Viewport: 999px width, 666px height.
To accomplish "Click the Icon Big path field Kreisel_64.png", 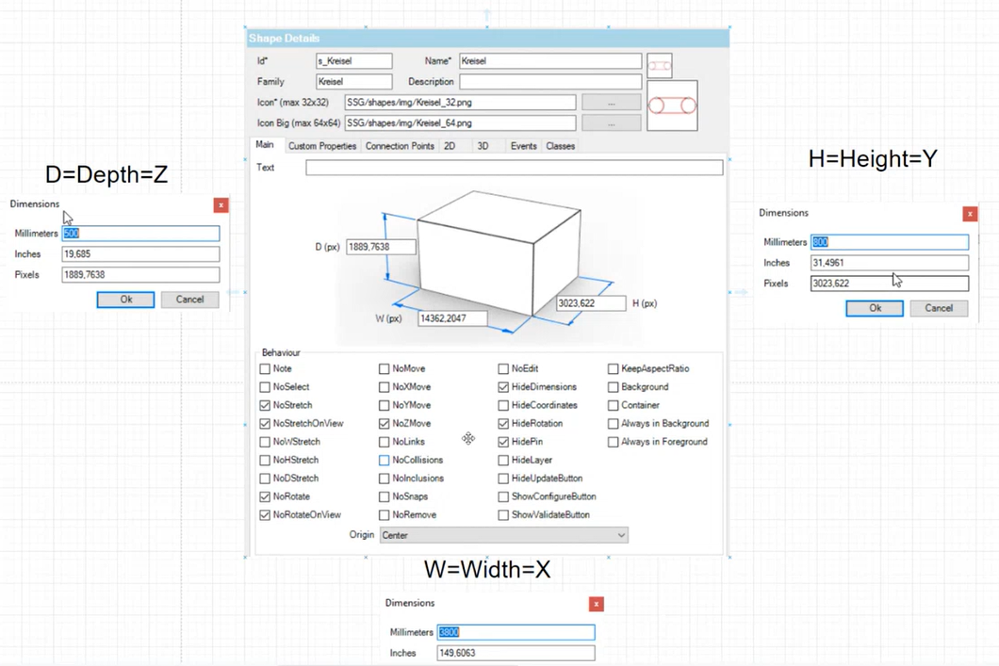I will [x=460, y=122].
